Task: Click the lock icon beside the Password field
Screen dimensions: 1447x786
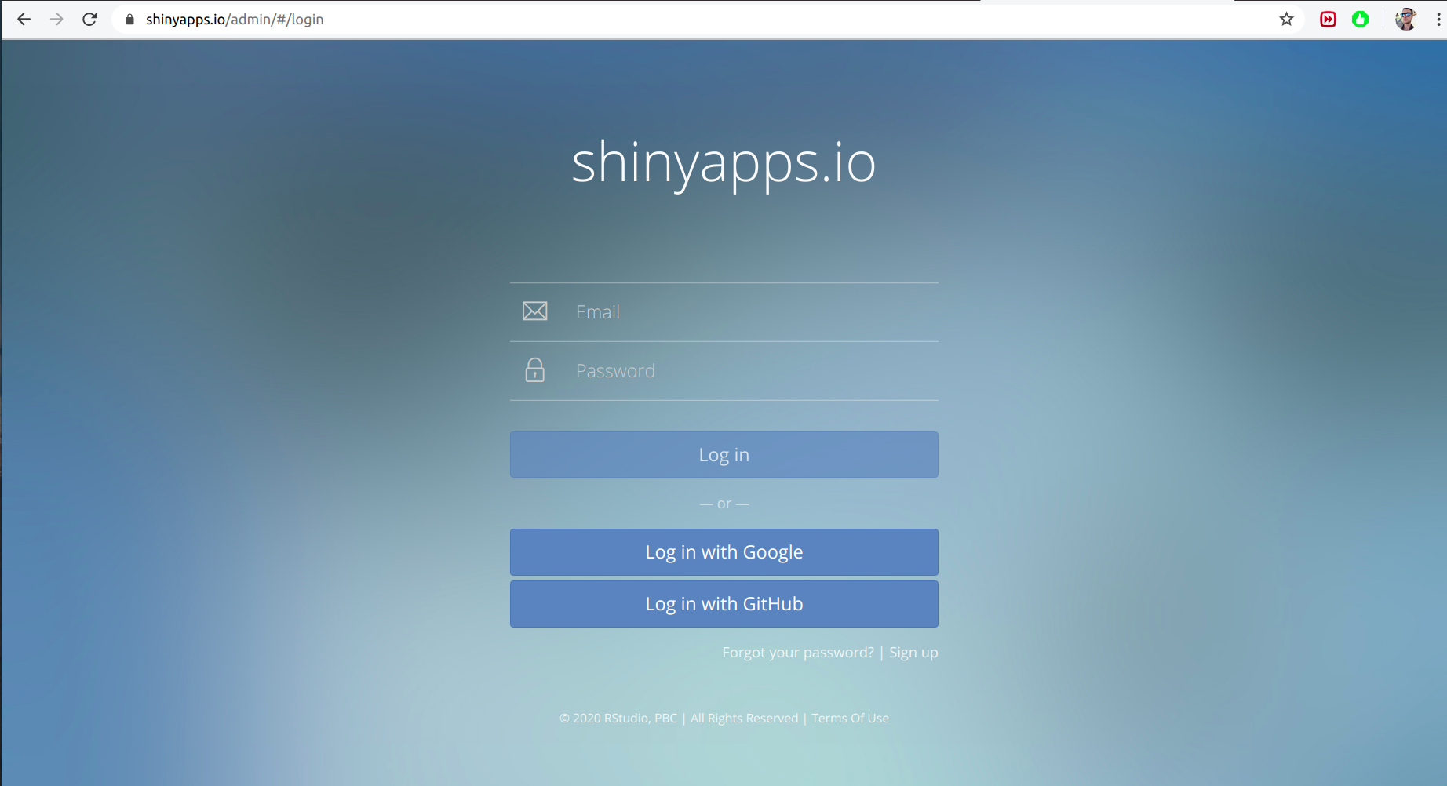Action: pos(534,370)
